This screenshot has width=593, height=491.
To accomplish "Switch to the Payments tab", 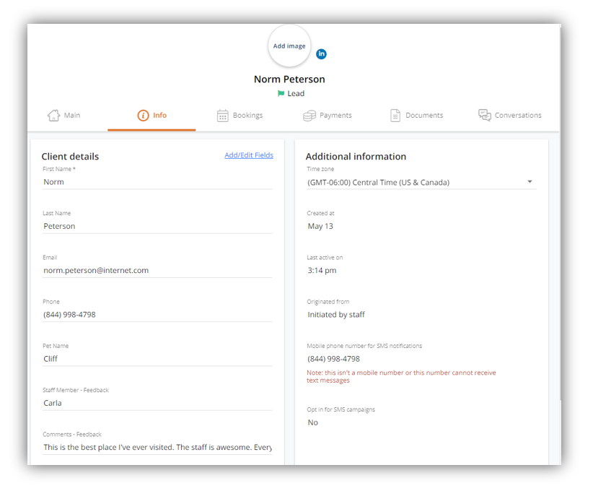I will click(x=328, y=116).
